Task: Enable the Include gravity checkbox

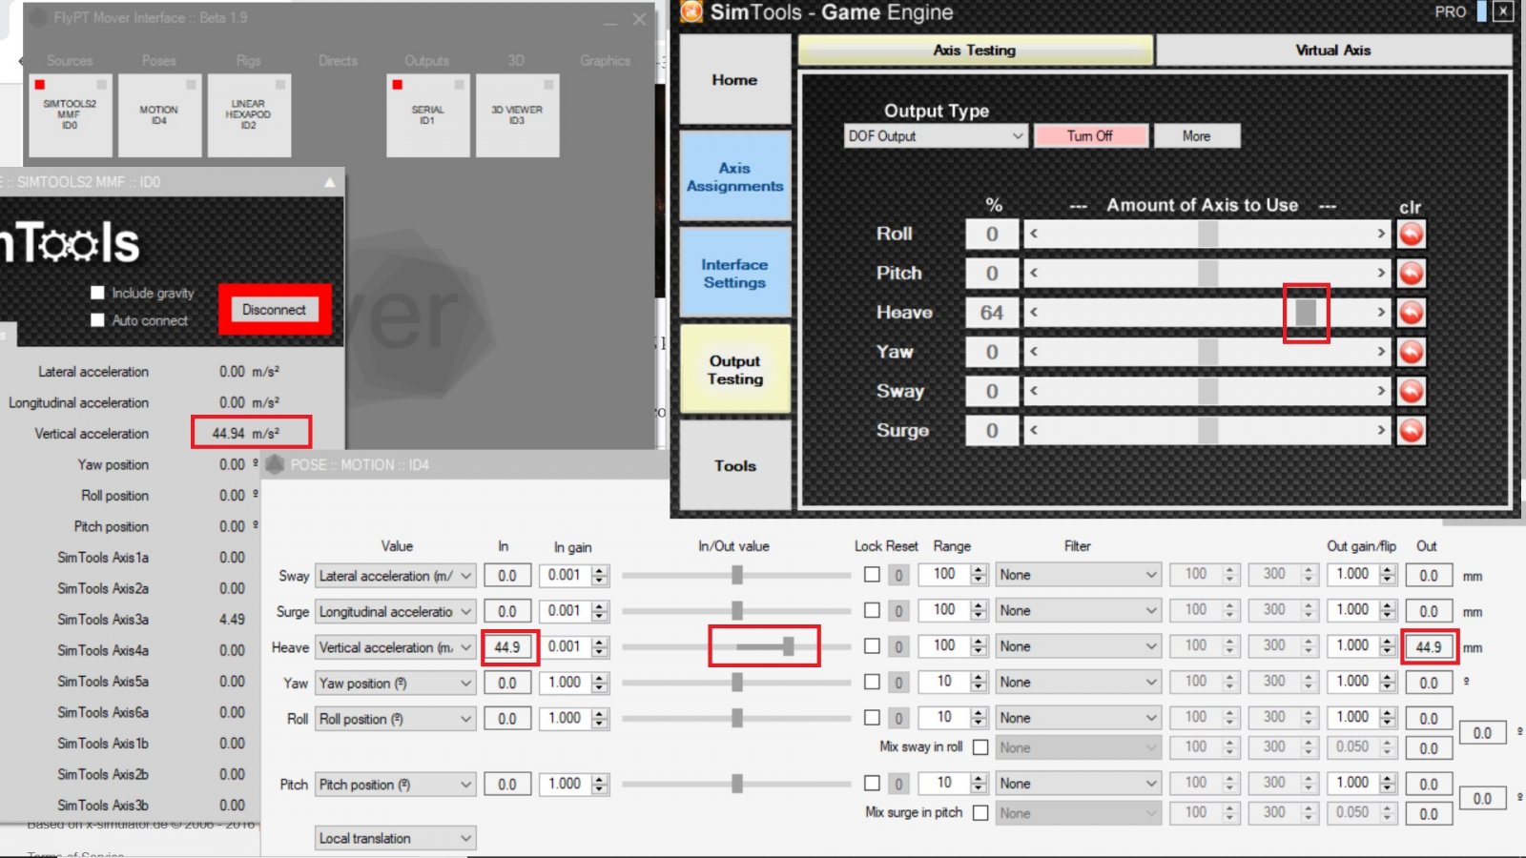Action: point(97,293)
